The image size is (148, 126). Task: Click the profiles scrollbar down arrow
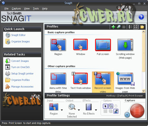pyautogui.click(x=144, y=91)
